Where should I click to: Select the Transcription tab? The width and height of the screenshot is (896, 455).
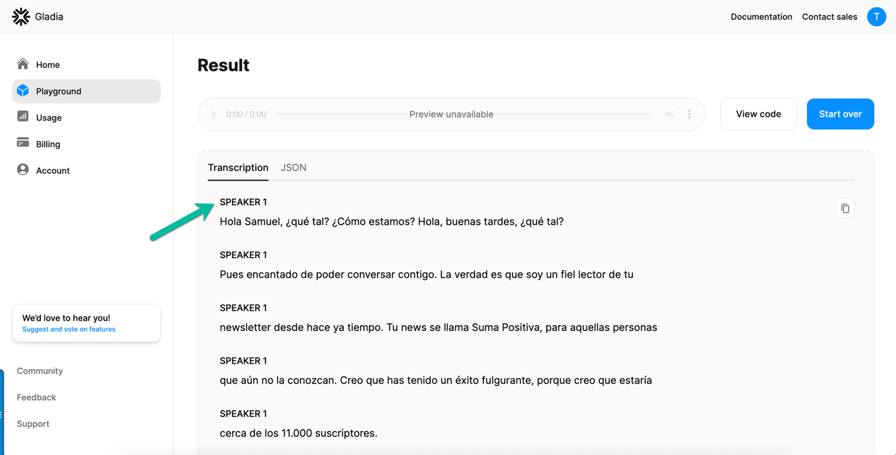pyautogui.click(x=238, y=168)
